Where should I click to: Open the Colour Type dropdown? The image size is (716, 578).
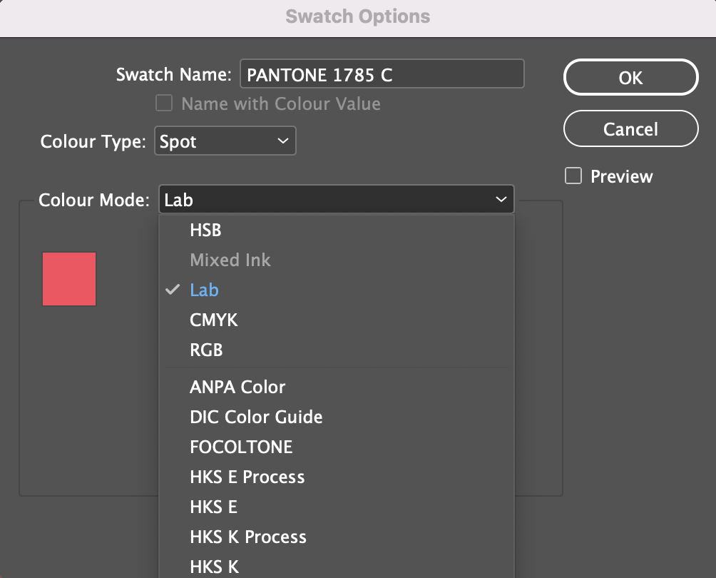225,141
